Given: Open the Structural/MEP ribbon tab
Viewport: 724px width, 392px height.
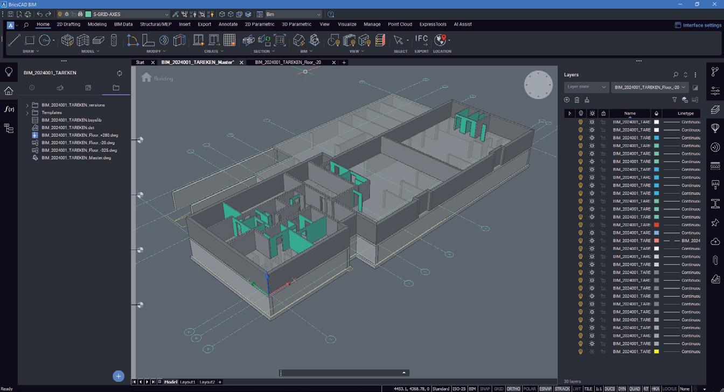Looking at the screenshot, I should point(155,24).
